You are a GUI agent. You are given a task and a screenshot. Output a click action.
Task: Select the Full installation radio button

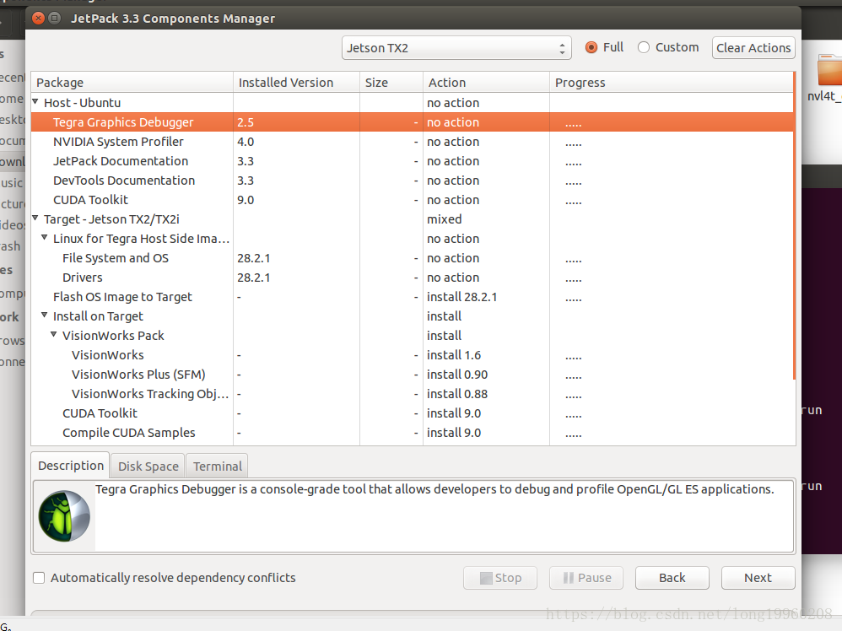click(591, 47)
